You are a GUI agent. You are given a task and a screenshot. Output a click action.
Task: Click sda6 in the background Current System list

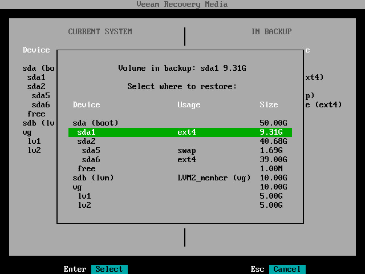click(40, 105)
